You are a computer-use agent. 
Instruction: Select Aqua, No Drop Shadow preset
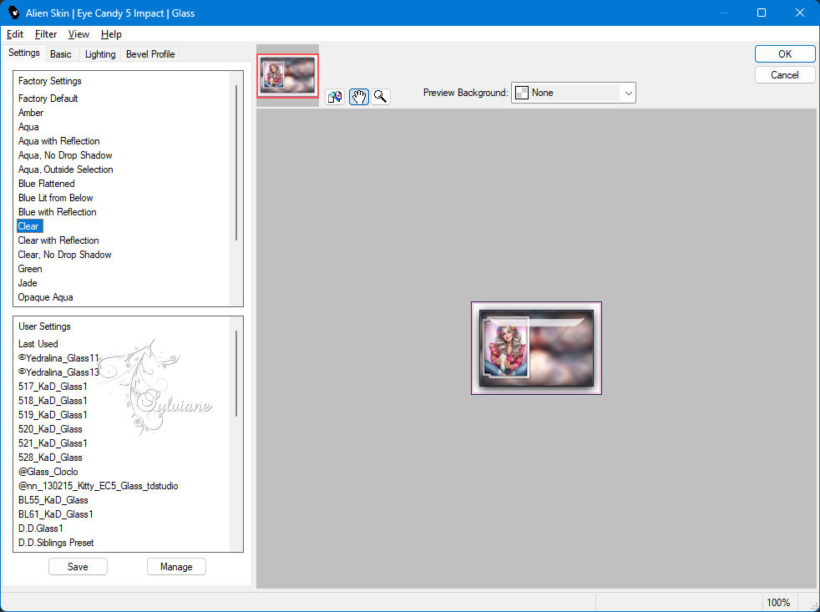coord(65,154)
